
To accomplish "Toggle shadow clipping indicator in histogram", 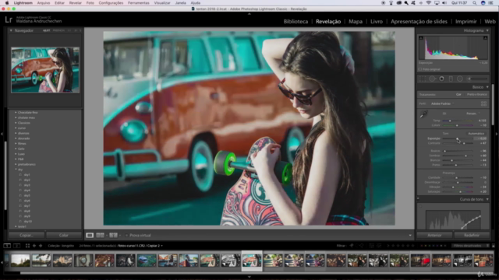I will coord(421,38).
